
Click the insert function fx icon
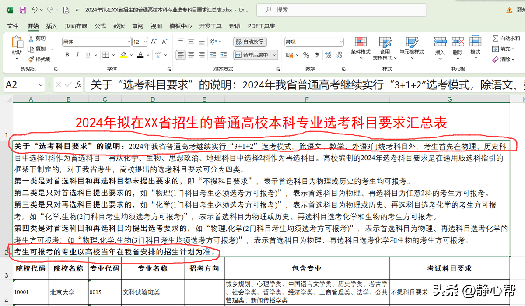tap(78, 84)
